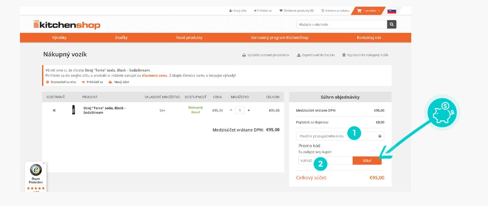Image resolution: width=488 pixels, height=206 pixels.
Task: Click the Poplatok za dopravu row label
Action: coord(312,122)
